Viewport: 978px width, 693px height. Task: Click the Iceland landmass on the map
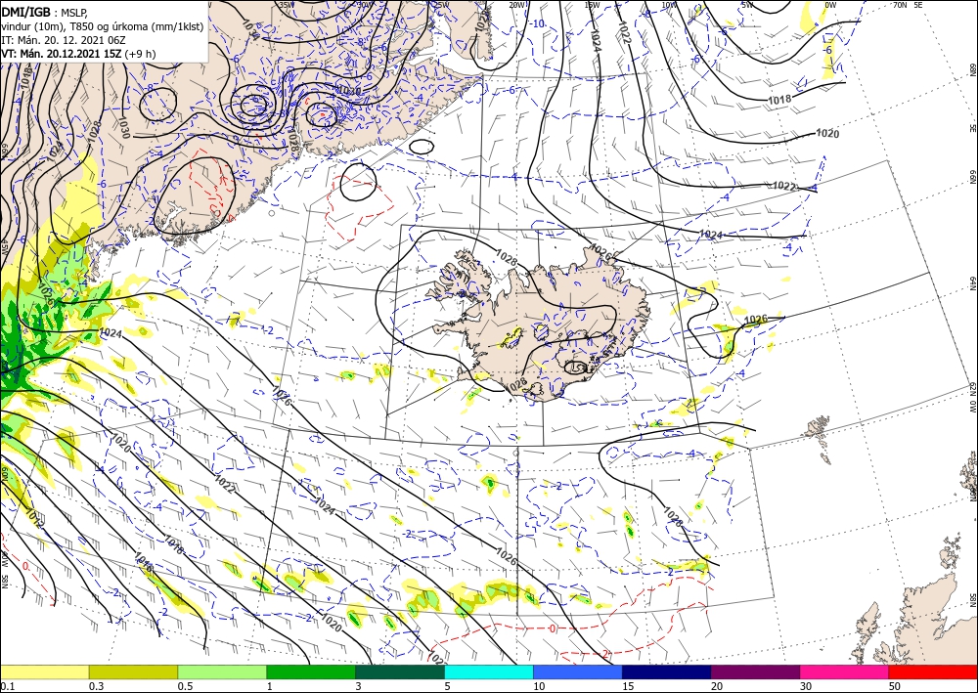(543, 325)
